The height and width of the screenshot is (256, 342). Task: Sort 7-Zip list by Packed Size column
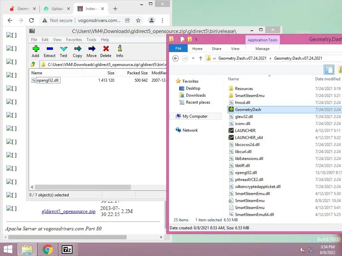(132, 73)
